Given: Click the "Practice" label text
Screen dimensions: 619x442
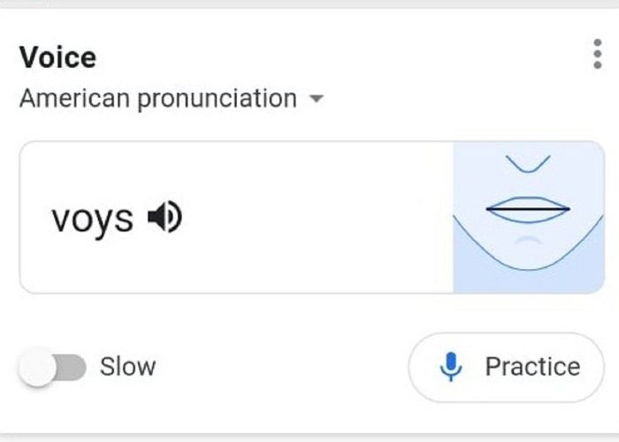Looking at the screenshot, I should [532, 367].
